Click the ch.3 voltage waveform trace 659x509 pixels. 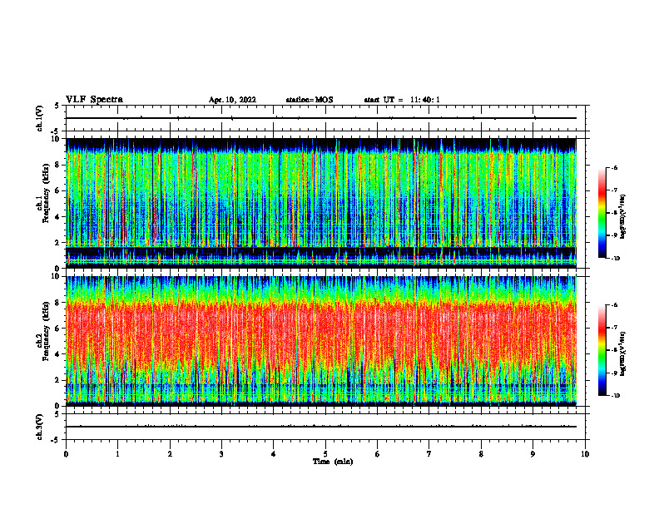point(321,427)
